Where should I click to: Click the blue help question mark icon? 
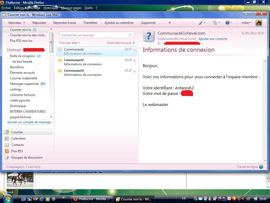click(227, 23)
